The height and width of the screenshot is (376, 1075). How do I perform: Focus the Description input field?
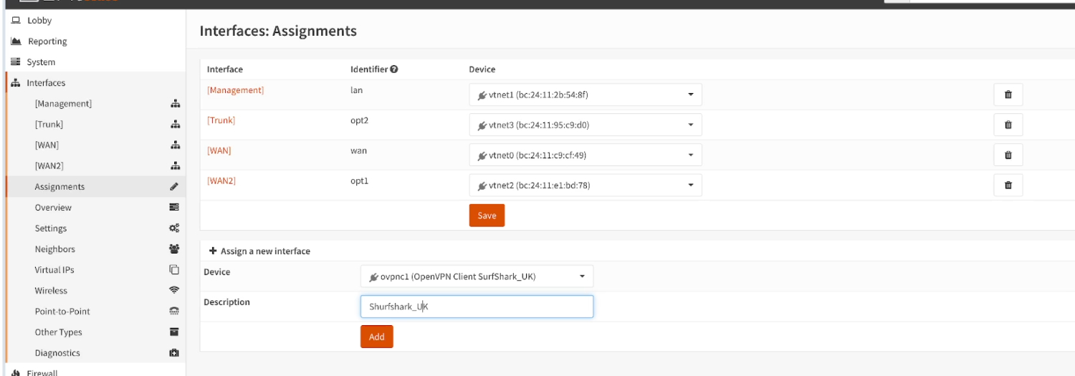click(477, 307)
